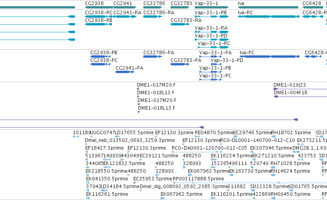The width and height of the screenshot is (327, 200).
Task: Click Dmel_neb_013502_0693_3259.3prime EST
Action: [86, 145]
